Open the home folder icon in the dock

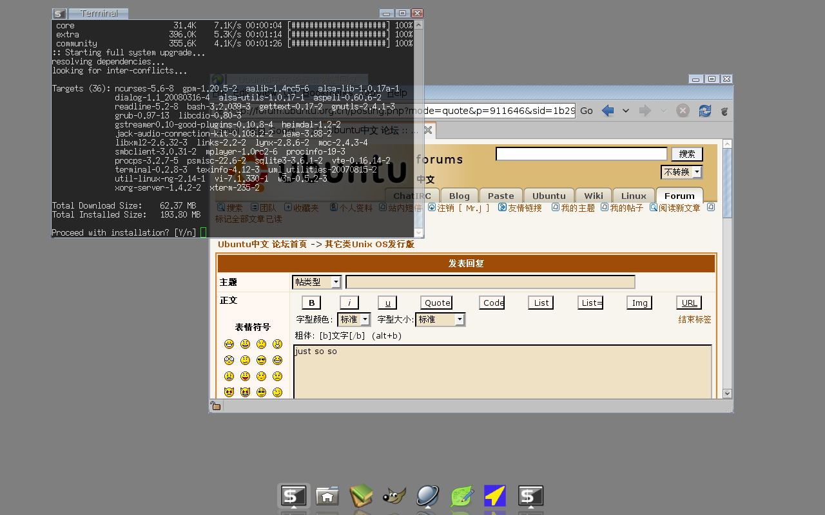[x=327, y=496]
